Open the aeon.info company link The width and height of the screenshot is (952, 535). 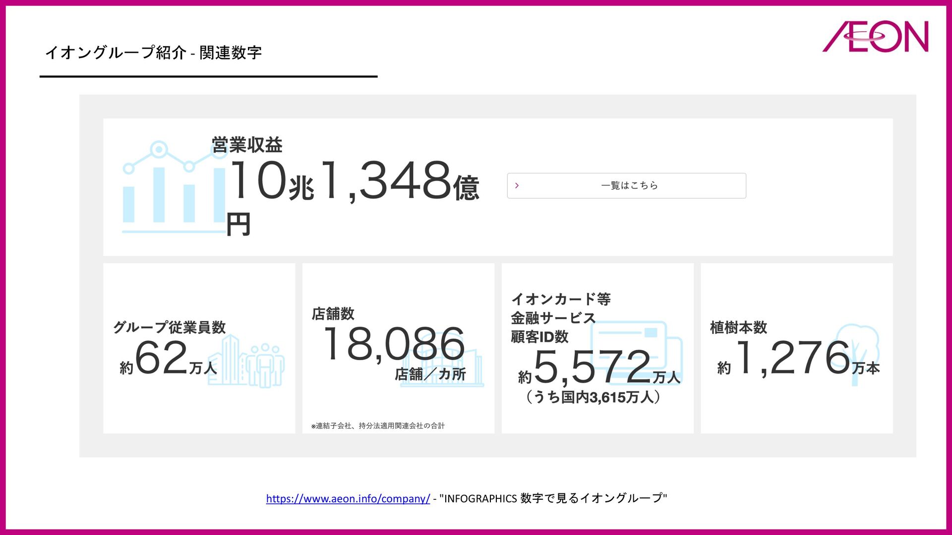(x=348, y=498)
